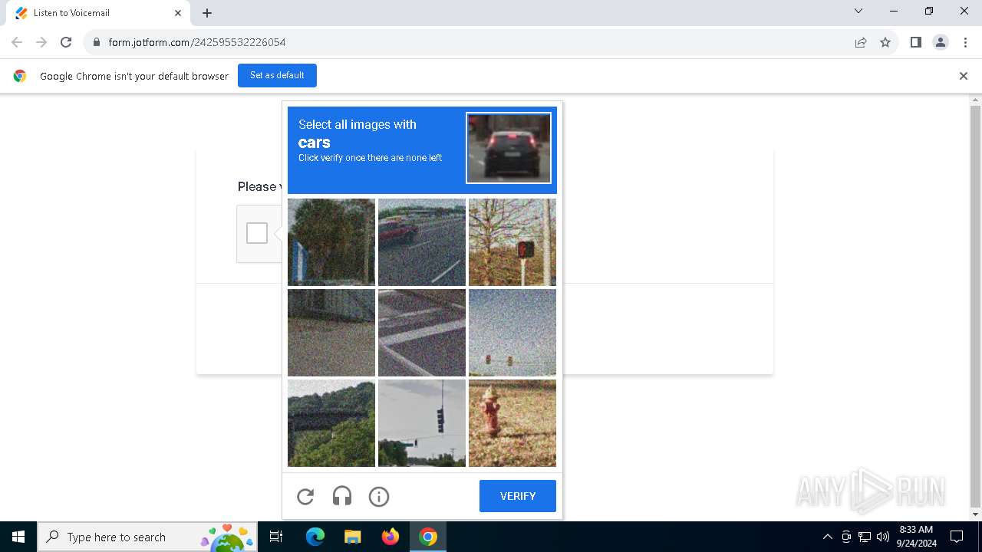This screenshot has height=552, width=982.
Task: Select tile with hanging traffic light pole
Action: point(422,423)
